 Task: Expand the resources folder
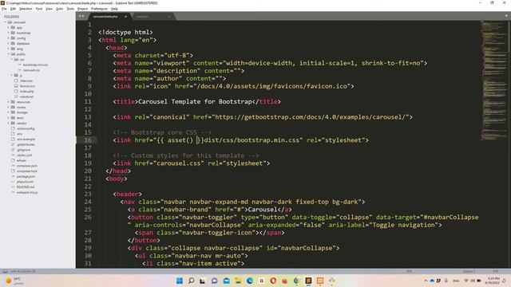pyautogui.click(x=9, y=102)
